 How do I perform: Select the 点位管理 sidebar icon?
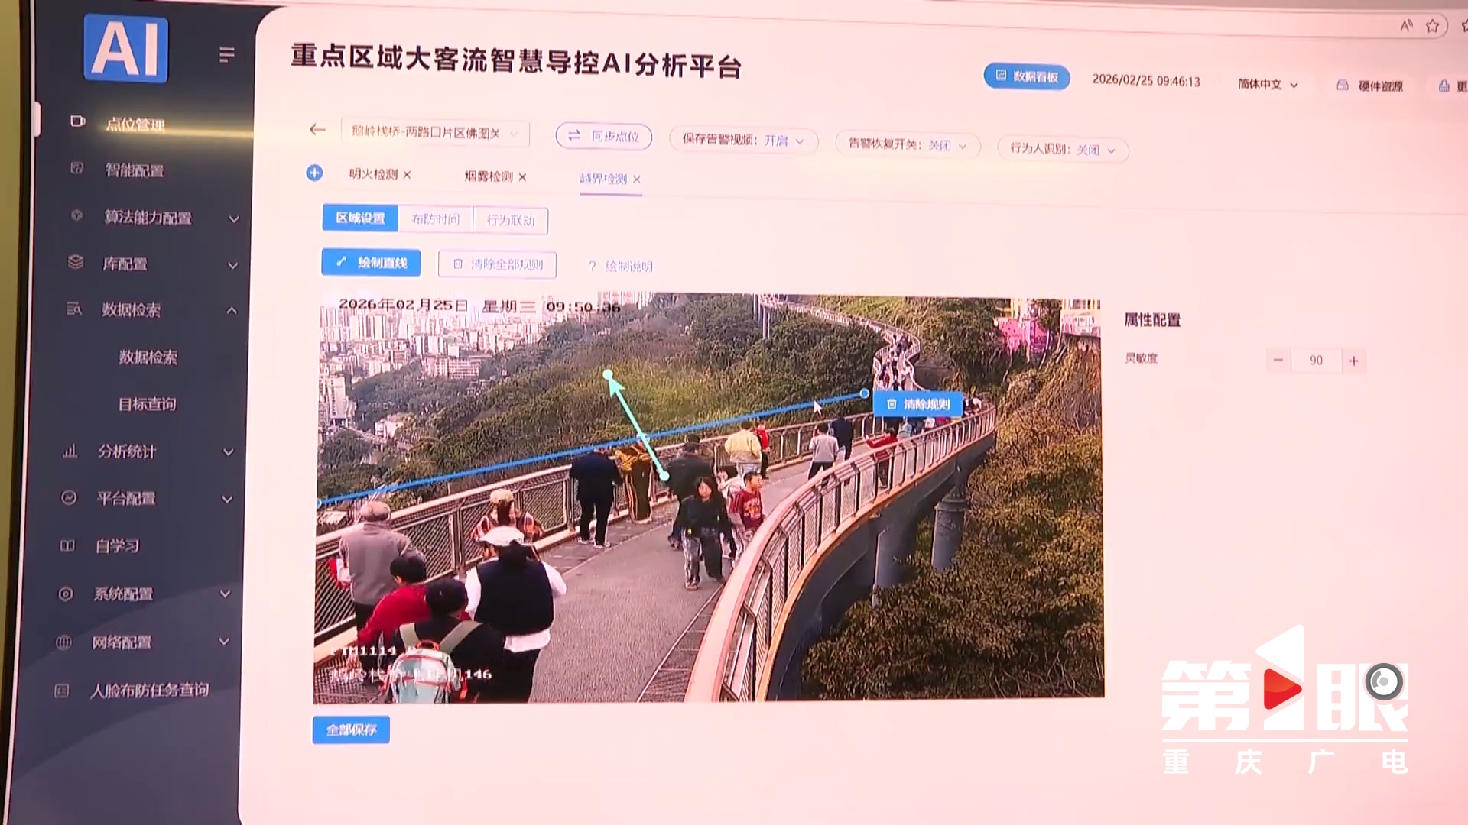pos(77,121)
